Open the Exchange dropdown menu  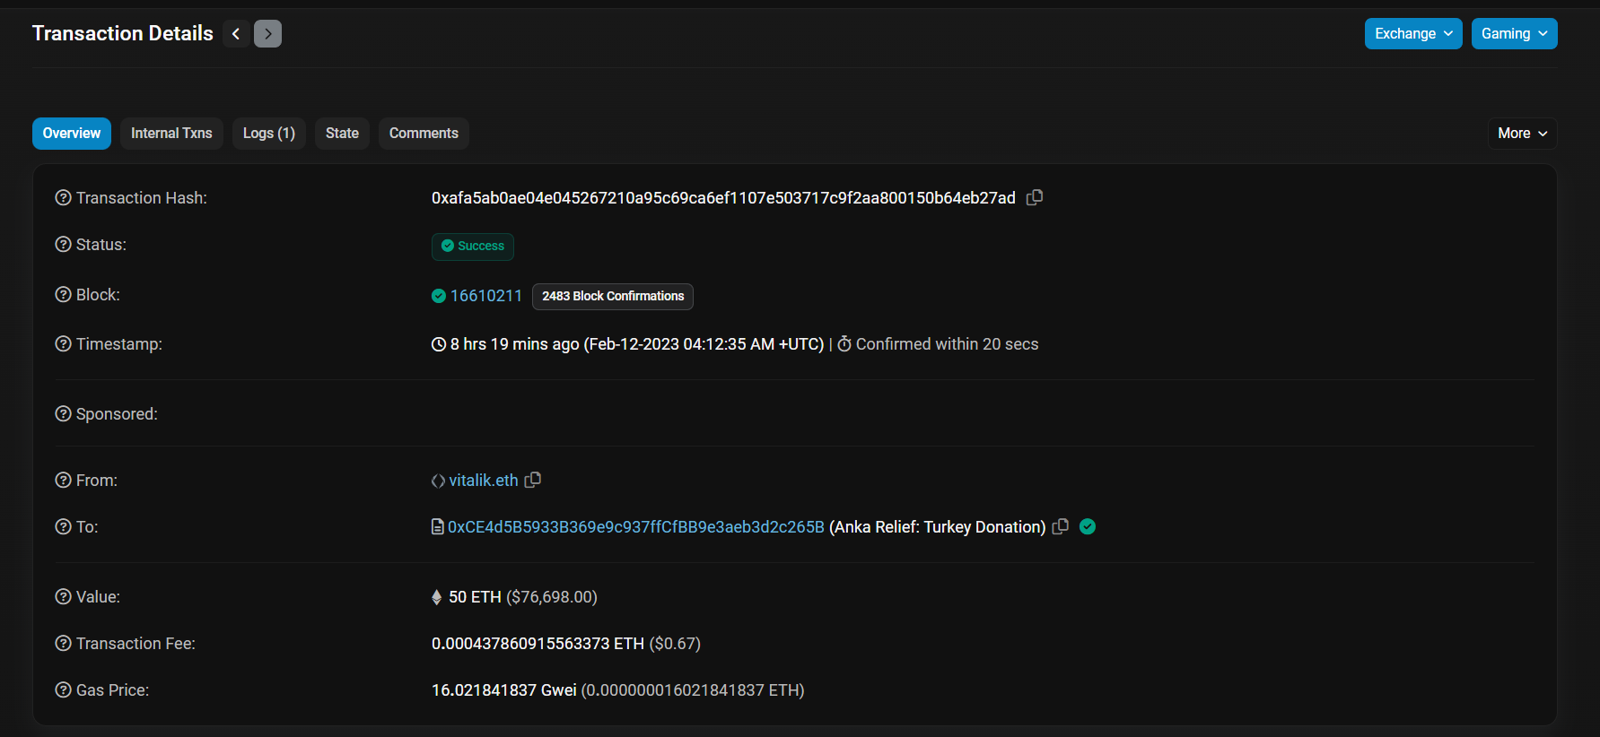[x=1412, y=33]
